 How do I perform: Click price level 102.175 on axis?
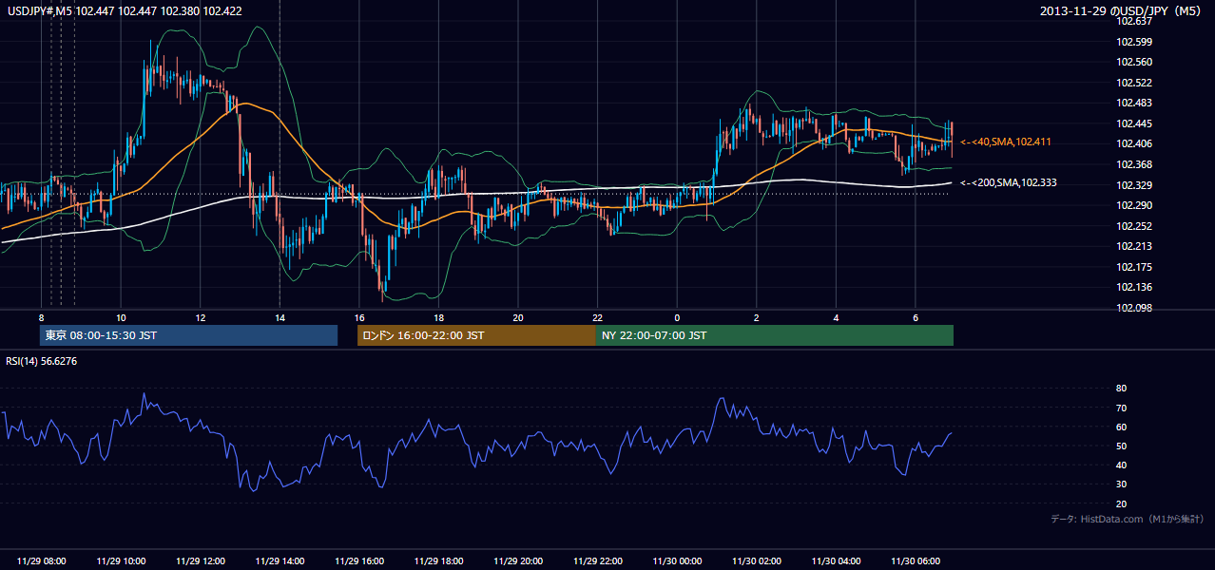(x=1133, y=267)
